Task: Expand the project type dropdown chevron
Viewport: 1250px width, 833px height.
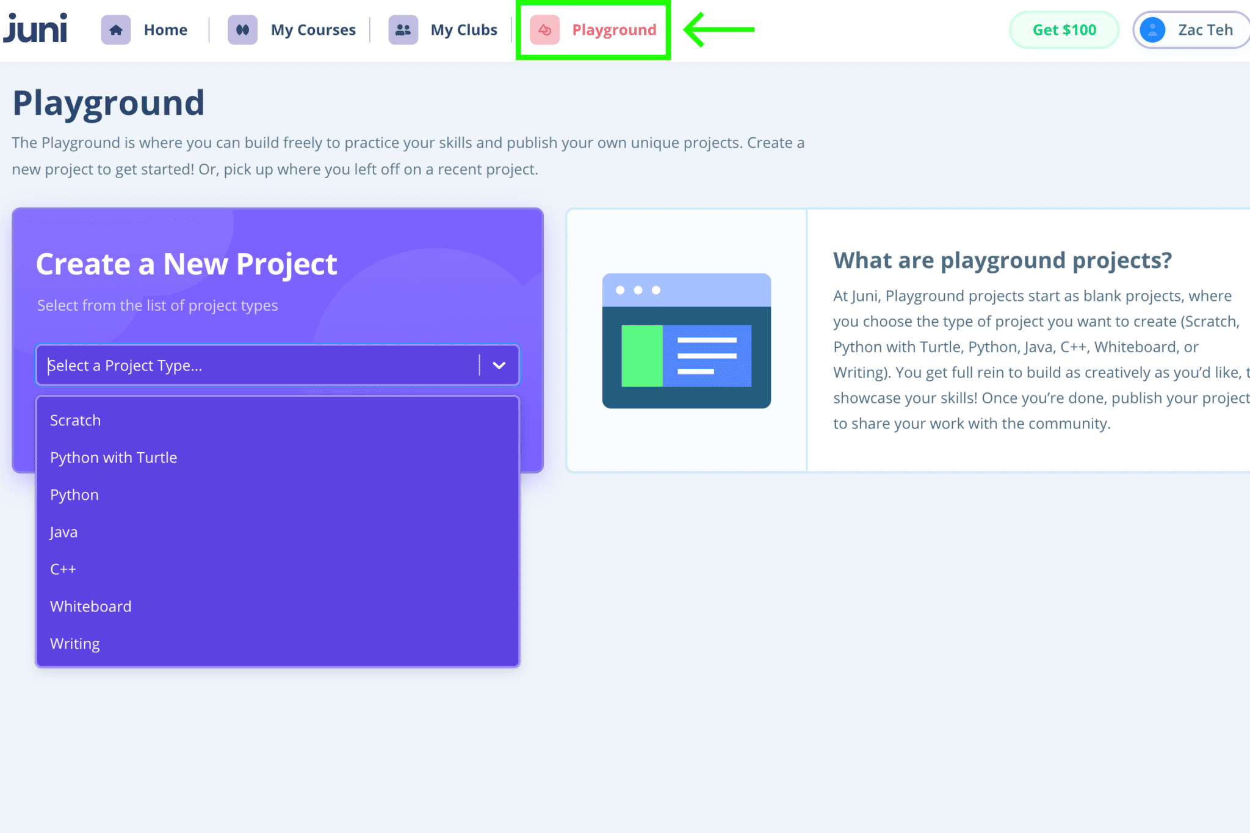Action: click(500, 365)
